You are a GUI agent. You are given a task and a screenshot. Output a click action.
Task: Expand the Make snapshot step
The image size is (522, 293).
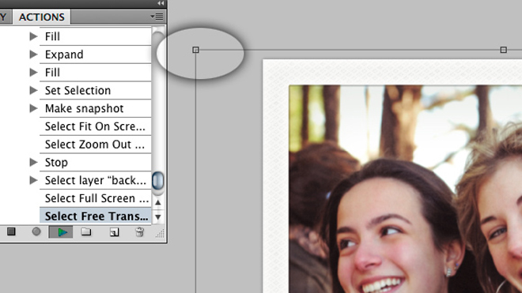pos(33,108)
